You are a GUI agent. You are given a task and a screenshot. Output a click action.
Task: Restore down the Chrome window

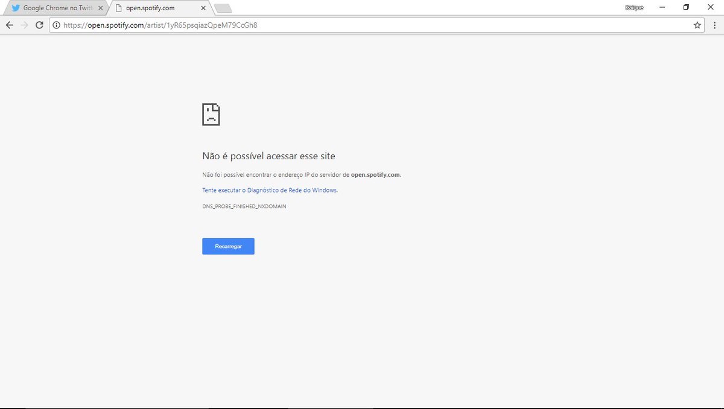tap(686, 7)
